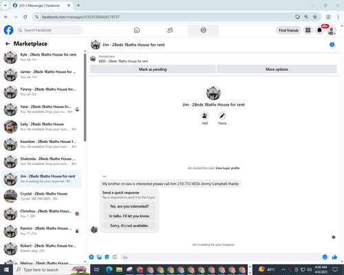The width and height of the screenshot is (344, 275).
Task: Click the browser zoom magnifier icon
Action: tap(306, 16)
